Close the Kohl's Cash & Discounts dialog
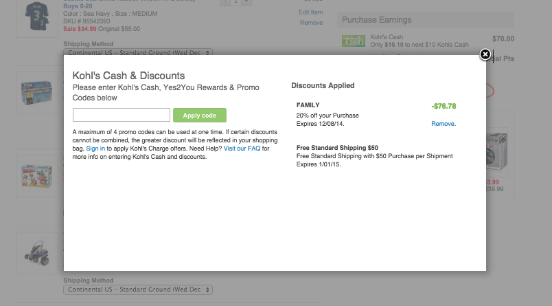This screenshot has width=552, height=306. click(485, 54)
